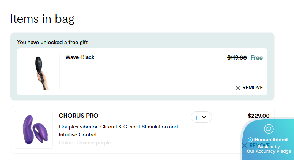Click the chevron arrow in quantity selector

coord(204,117)
